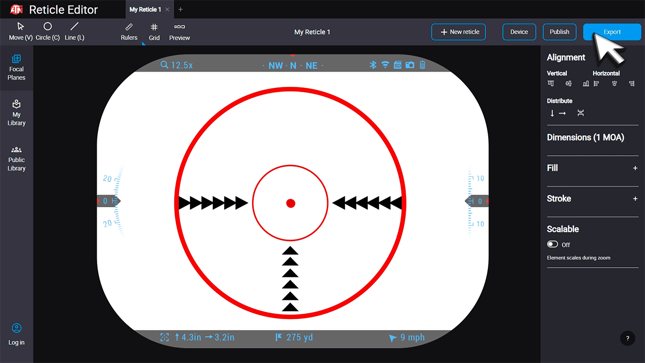Align selection to vertical center
Image resolution: width=645 pixels, height=363 pixels.
[568, 84]
